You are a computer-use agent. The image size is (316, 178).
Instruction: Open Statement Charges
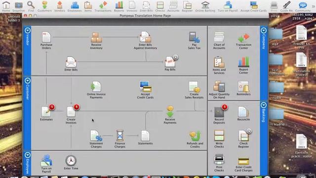point(96,139)
